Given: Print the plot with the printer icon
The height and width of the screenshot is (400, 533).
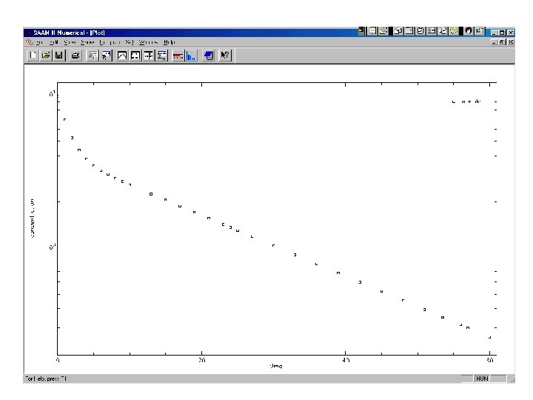Looking at the screenshot, I should coord(76,56).
